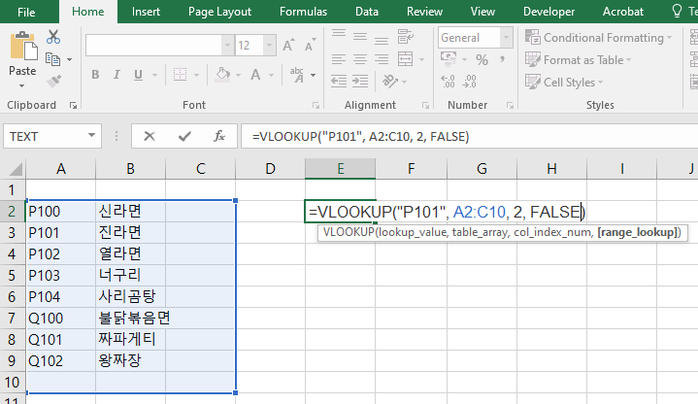The height and width of the screenshot is (404, 698).
Task: Toggle Underline formatting
Action: 139,75
